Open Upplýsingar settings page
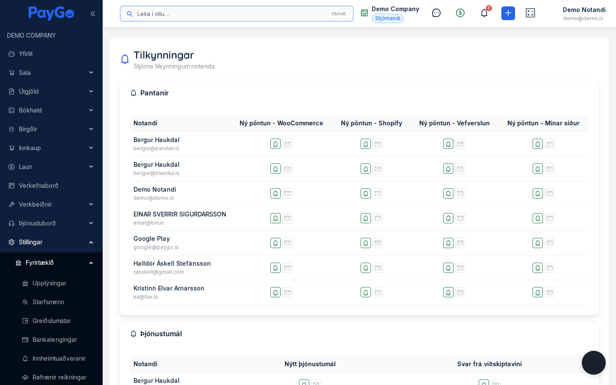Image resolution: width=616 pixels, height=385 pixels. [51, 283]
